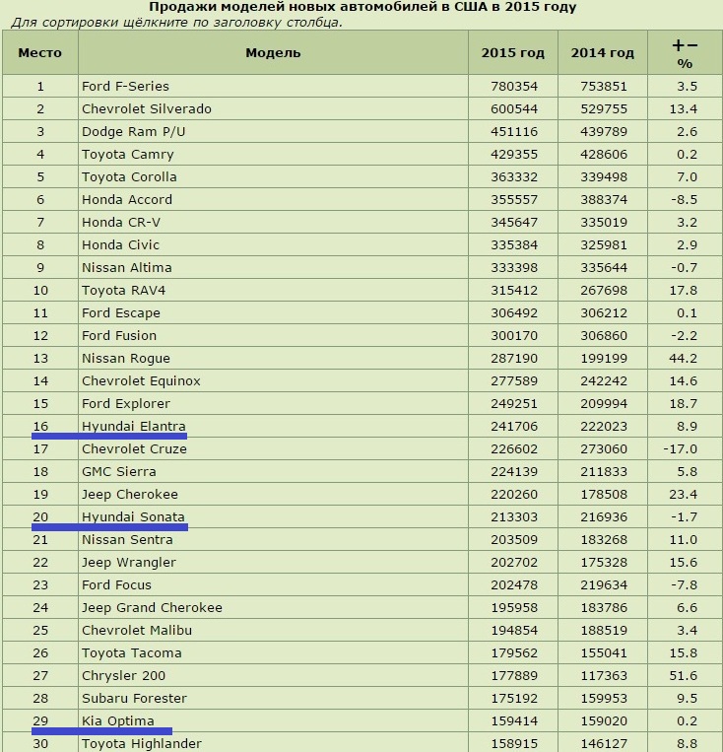Click Subaru Forester 2015 value 175192
Screen dimensions: 723x752
[514, 698]
